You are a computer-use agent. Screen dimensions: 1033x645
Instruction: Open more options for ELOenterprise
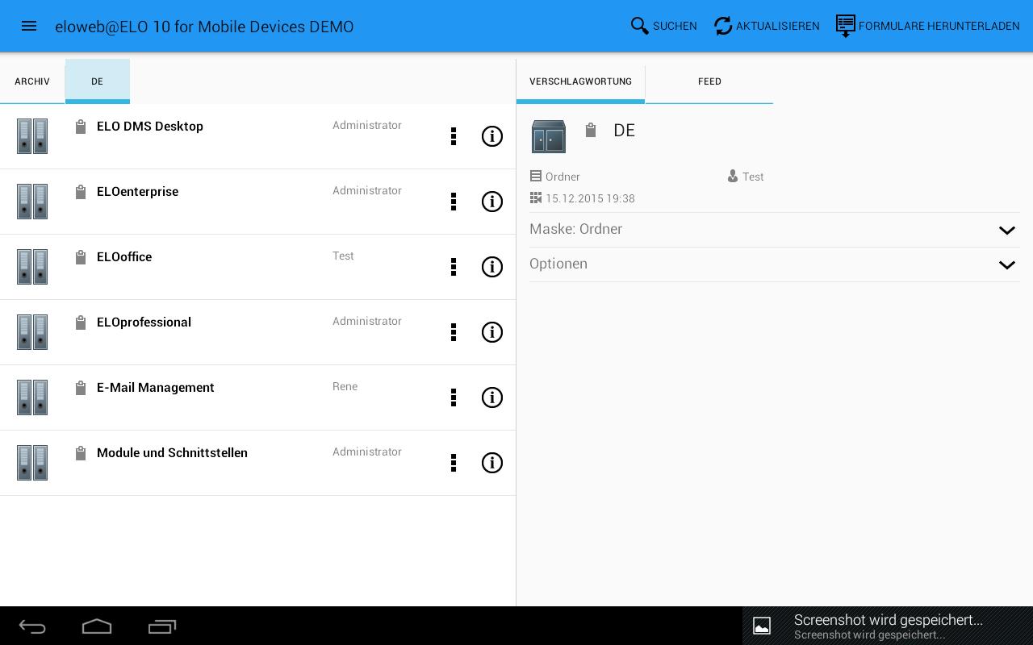[454, 202]
